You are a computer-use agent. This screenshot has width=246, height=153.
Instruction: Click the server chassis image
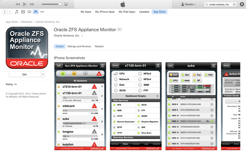point(191,88)
